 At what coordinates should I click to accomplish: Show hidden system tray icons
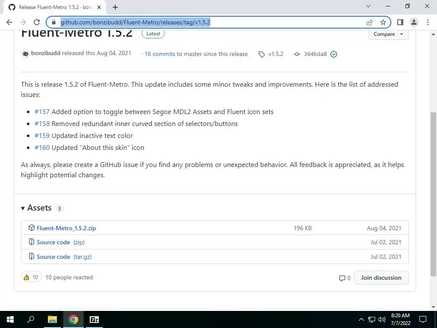(x=361, y=319)
